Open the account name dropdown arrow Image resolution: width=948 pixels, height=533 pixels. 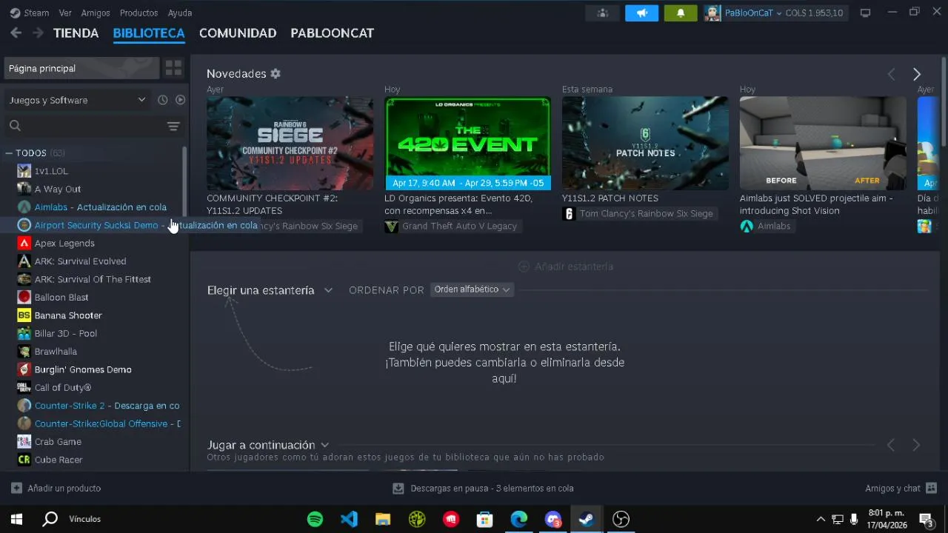(x=779, y=13)
